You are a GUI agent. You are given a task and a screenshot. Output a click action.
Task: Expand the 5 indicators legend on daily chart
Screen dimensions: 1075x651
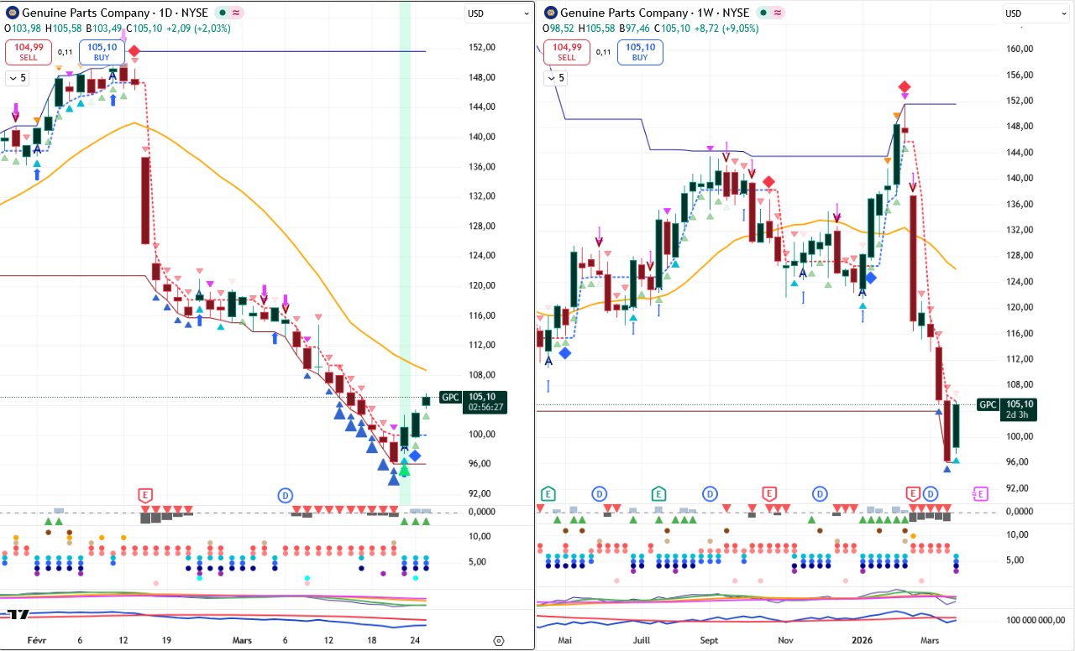[x=17, y=78]
